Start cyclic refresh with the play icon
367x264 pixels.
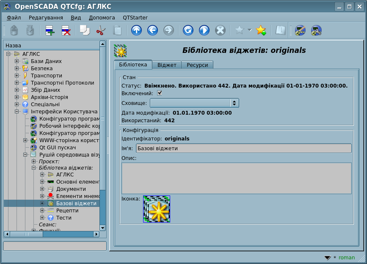[204, 30]
